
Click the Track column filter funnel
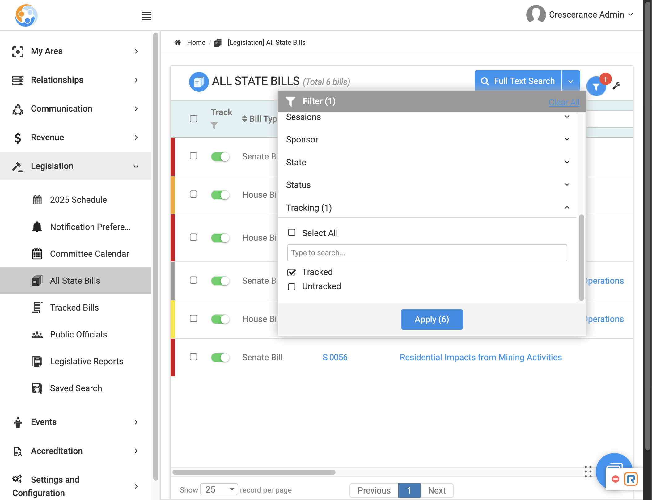point(214,125)
